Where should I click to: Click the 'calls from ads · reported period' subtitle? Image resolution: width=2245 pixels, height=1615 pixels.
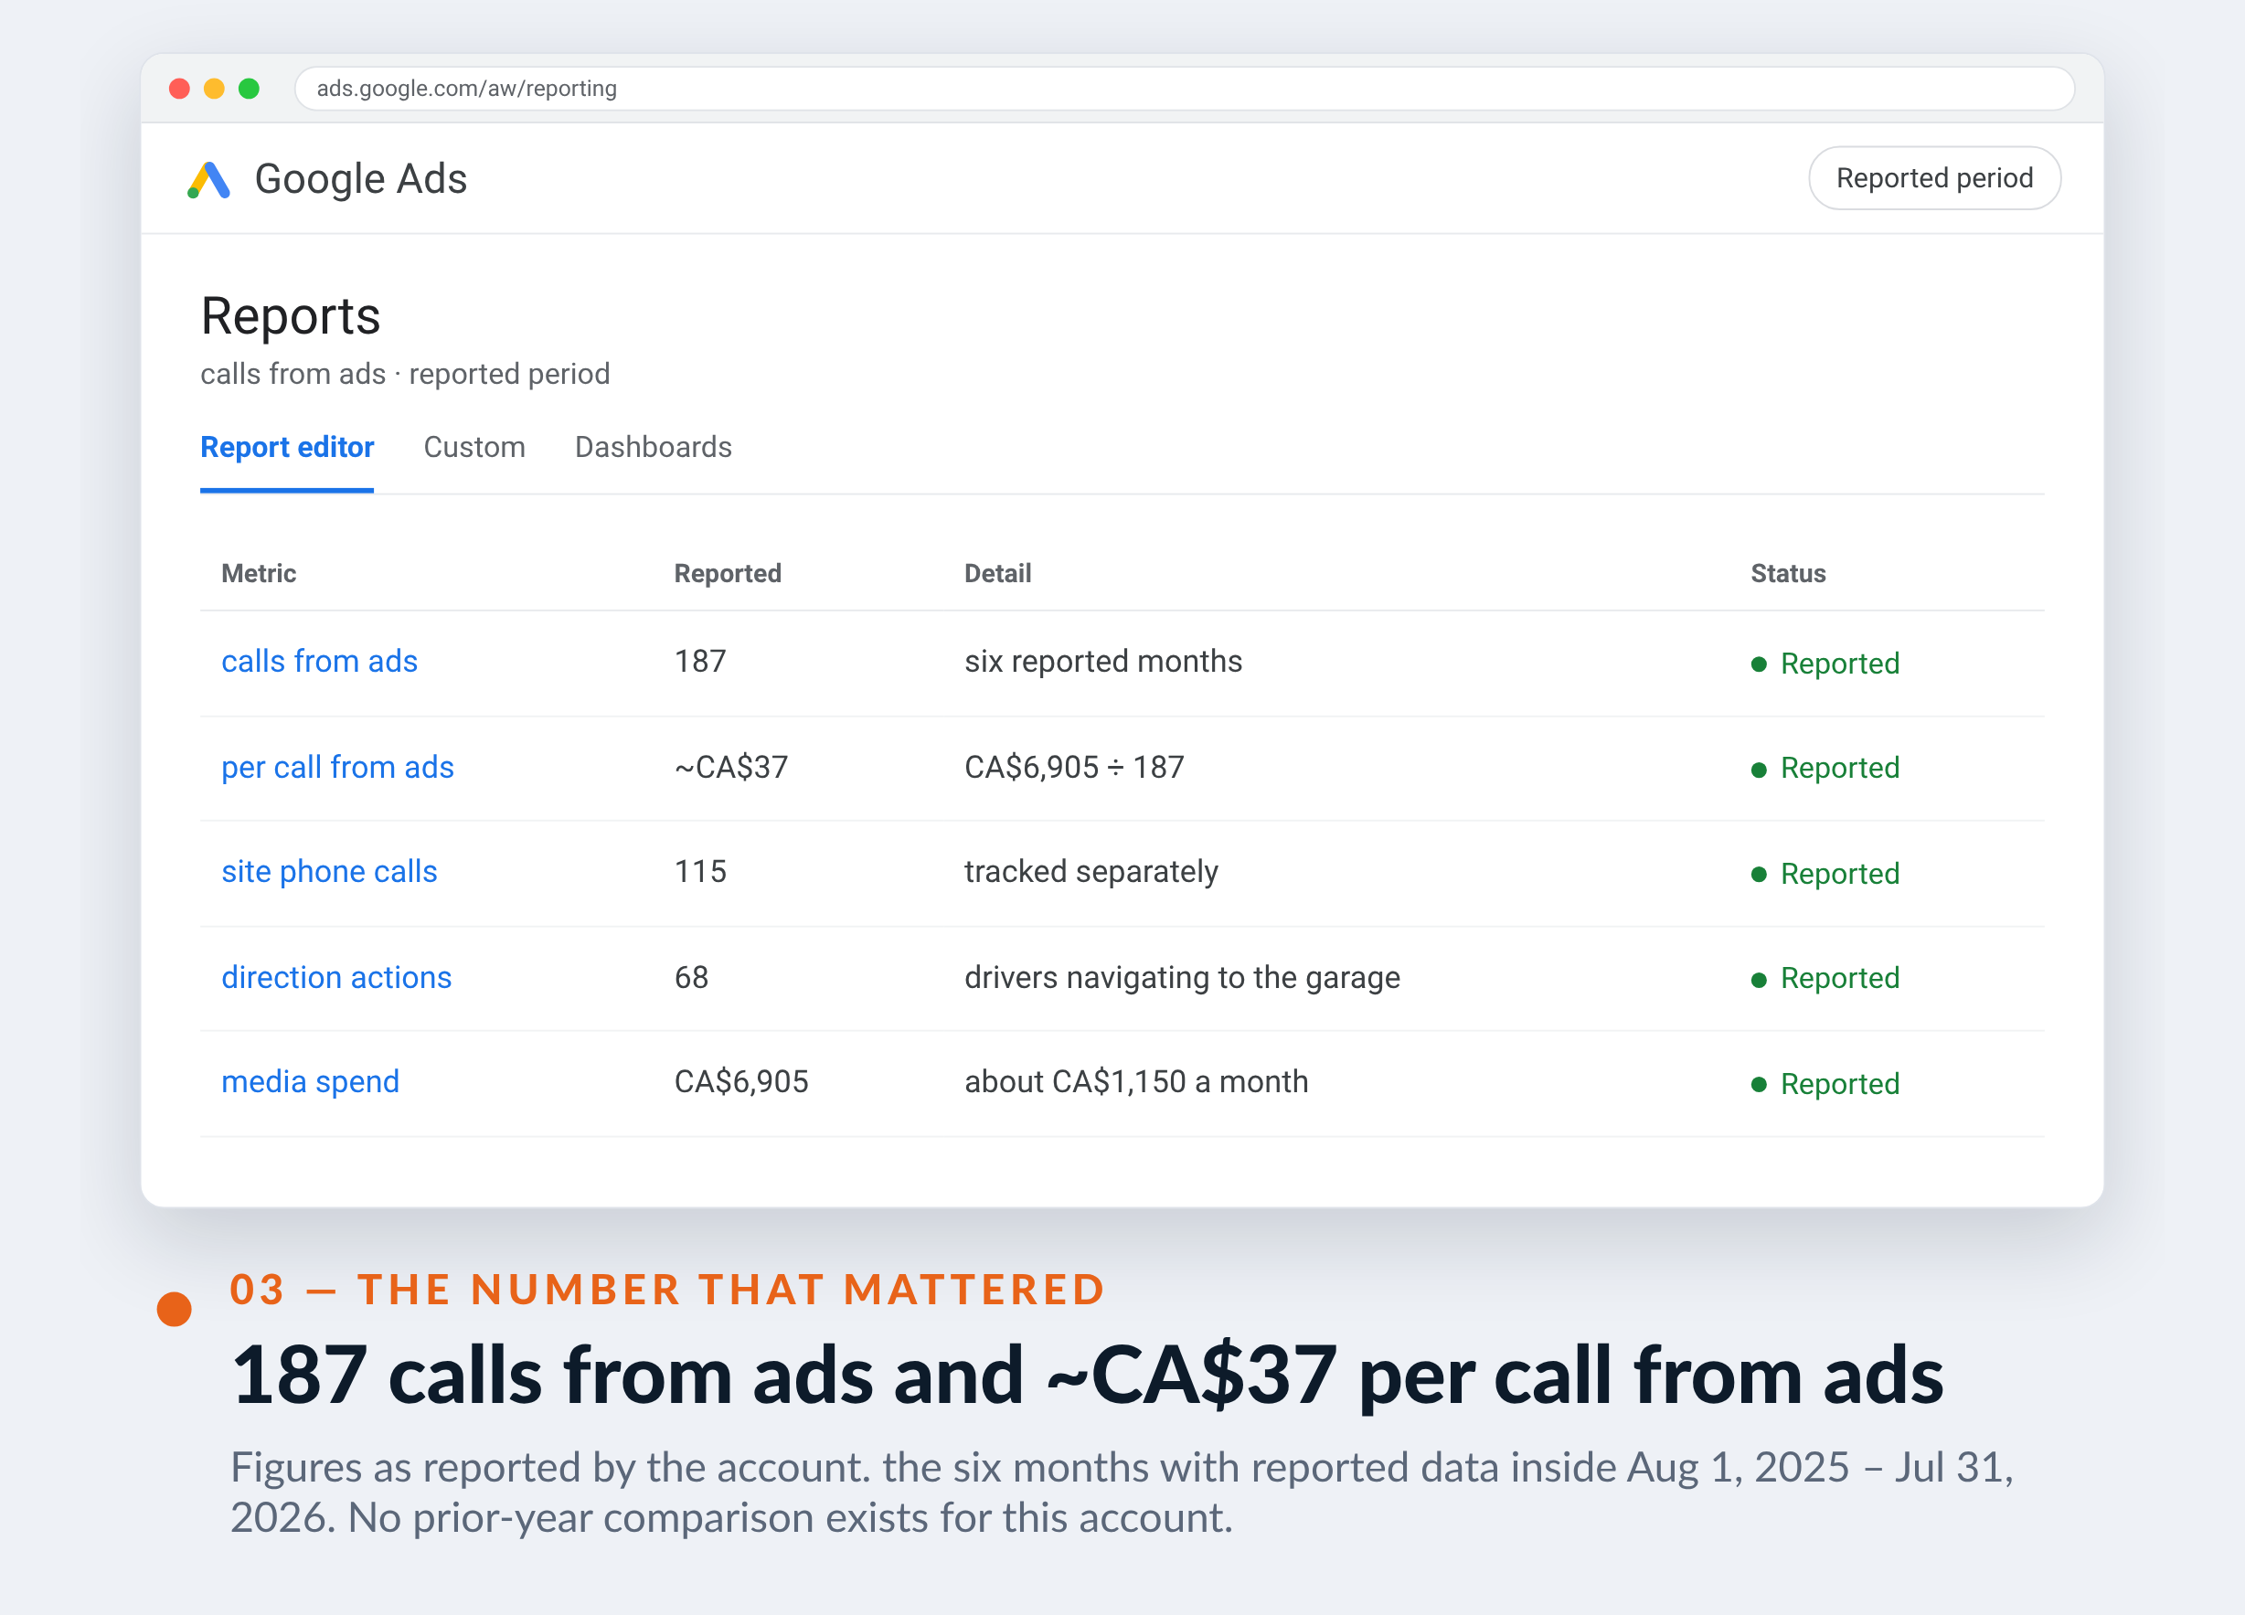pos(405,374)
